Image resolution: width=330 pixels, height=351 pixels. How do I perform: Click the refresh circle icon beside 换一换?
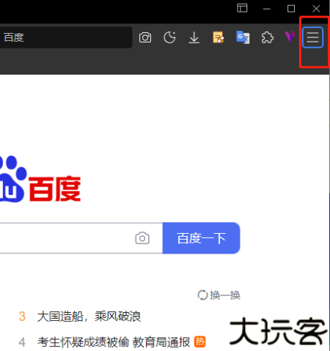click(202, 295)
